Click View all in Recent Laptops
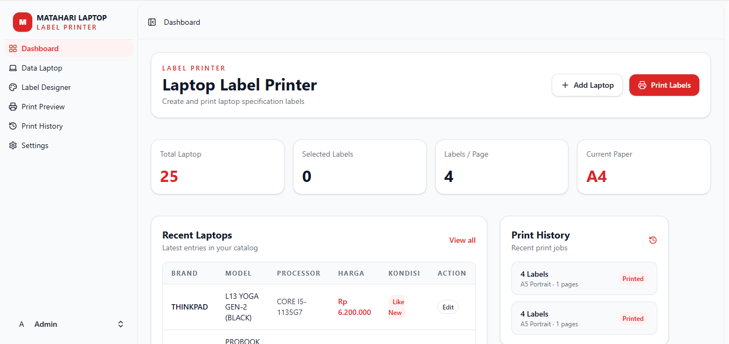This screenshot has width=729, height=344. pyautogui.click(x=462, y=240)
